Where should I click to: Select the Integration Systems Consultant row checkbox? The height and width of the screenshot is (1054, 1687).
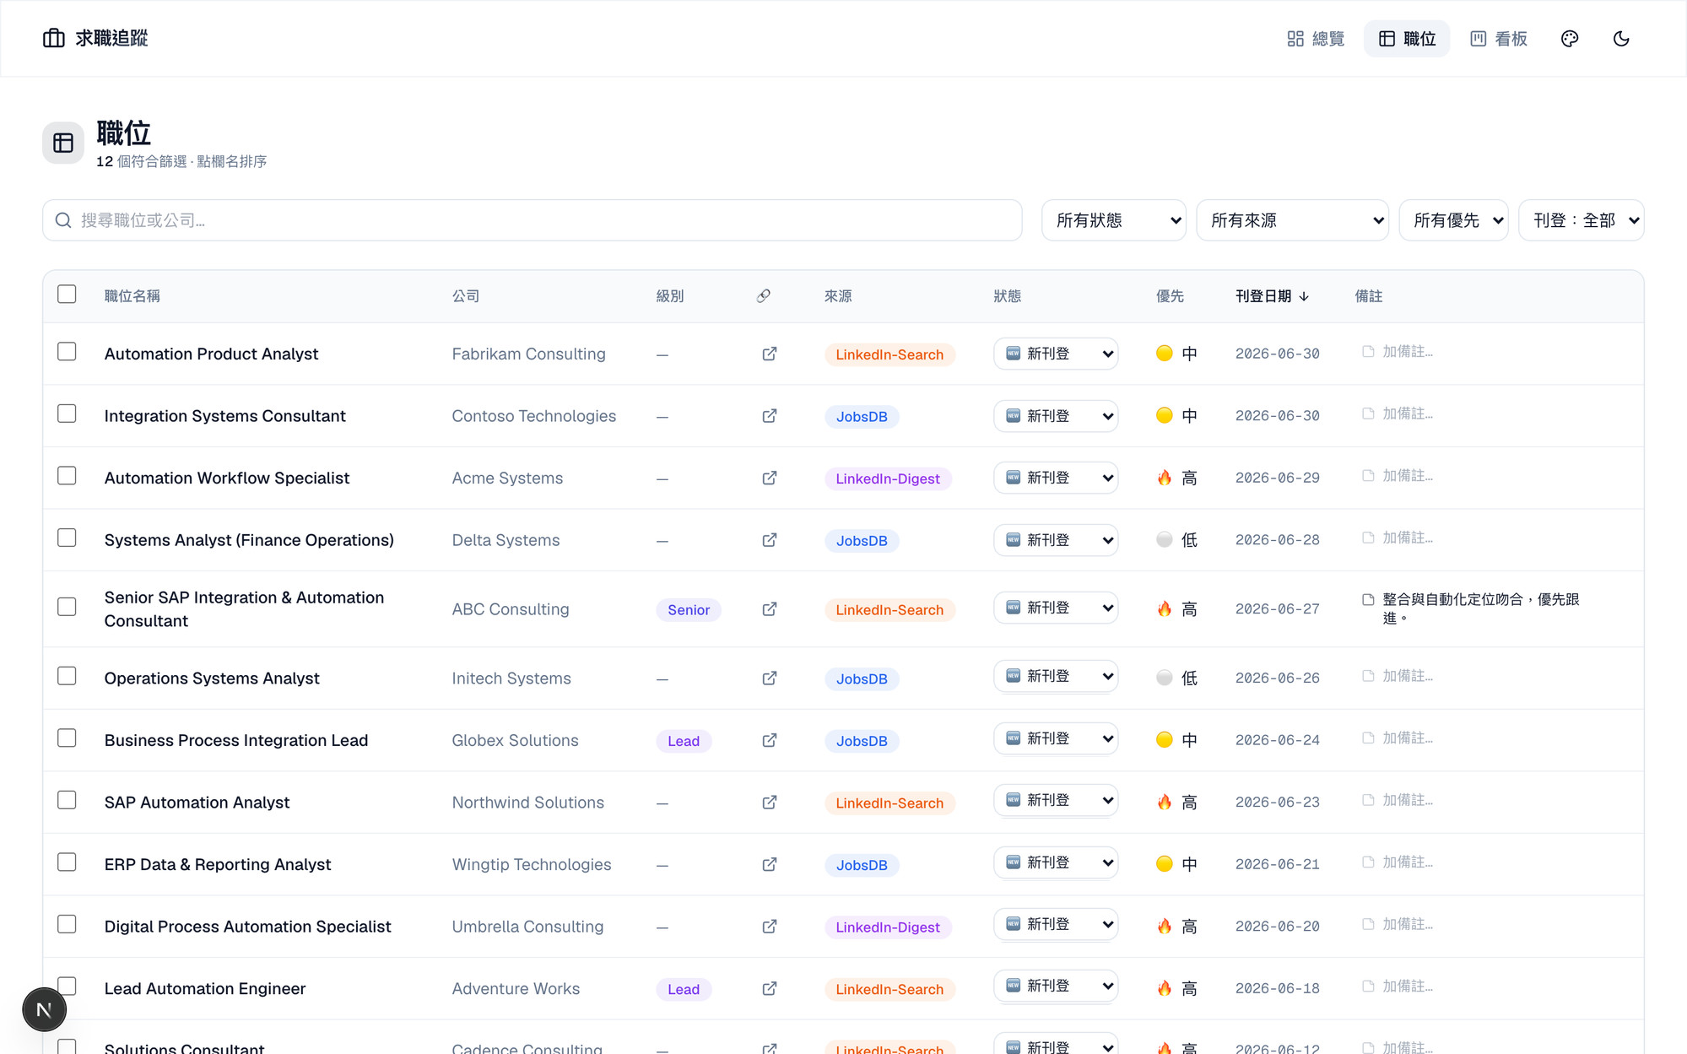point(67,413)
